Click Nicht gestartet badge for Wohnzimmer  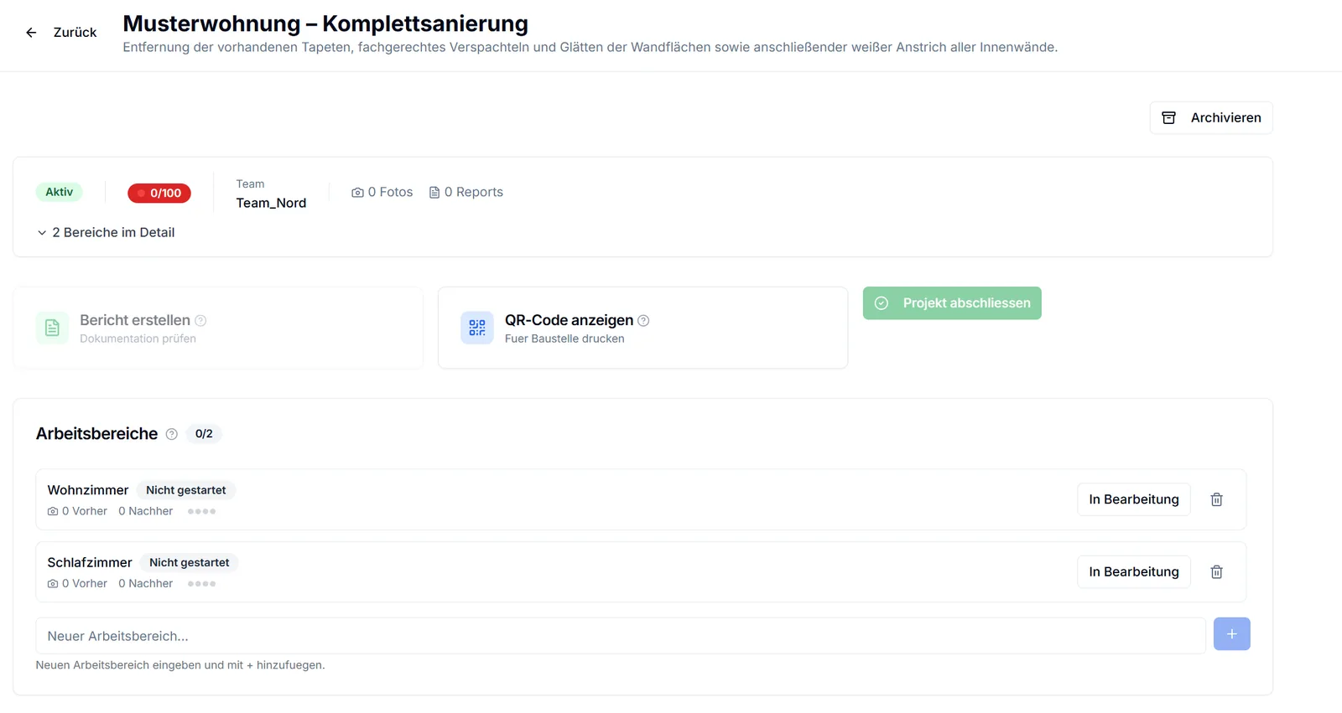[186, 490]
